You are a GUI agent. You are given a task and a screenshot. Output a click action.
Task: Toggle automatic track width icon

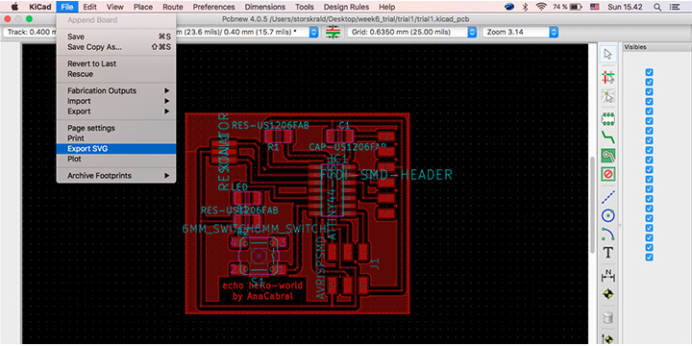[334, 32]
